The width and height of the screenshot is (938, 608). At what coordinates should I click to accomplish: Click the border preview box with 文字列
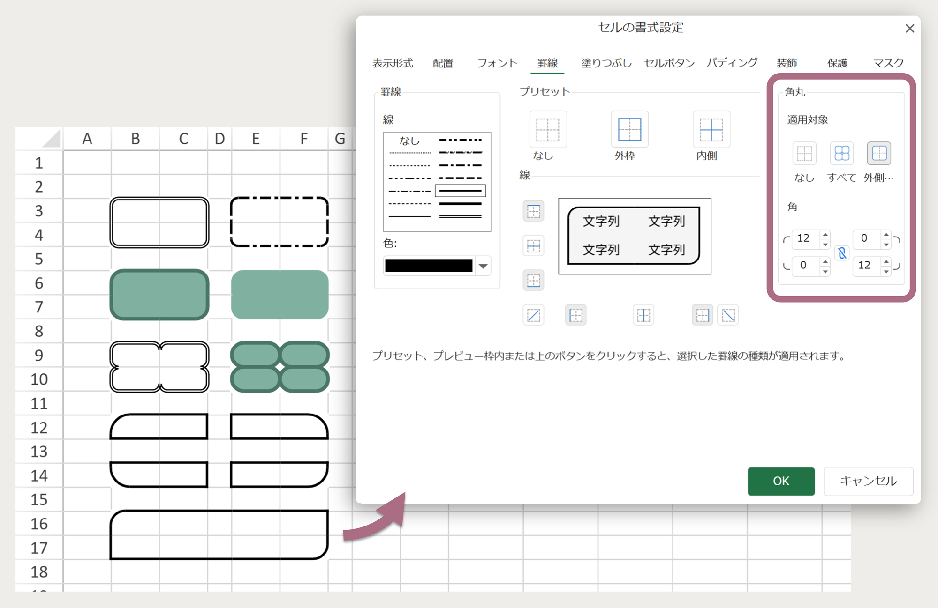point(635,236)
